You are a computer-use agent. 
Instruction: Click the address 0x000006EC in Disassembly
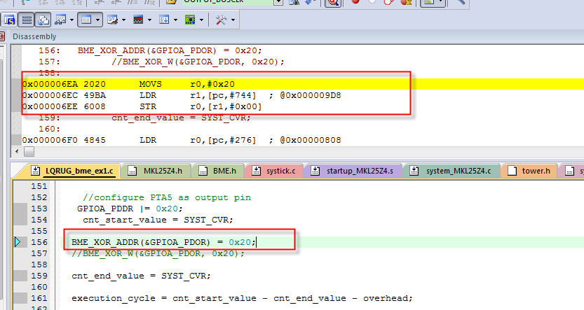click(x=50, y=96)
